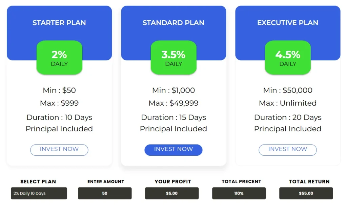Click the Total Precent value field

(239, 193)
